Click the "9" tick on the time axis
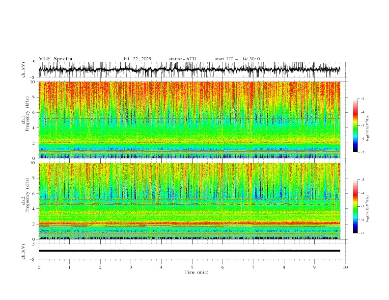 [x=314, y=267]
